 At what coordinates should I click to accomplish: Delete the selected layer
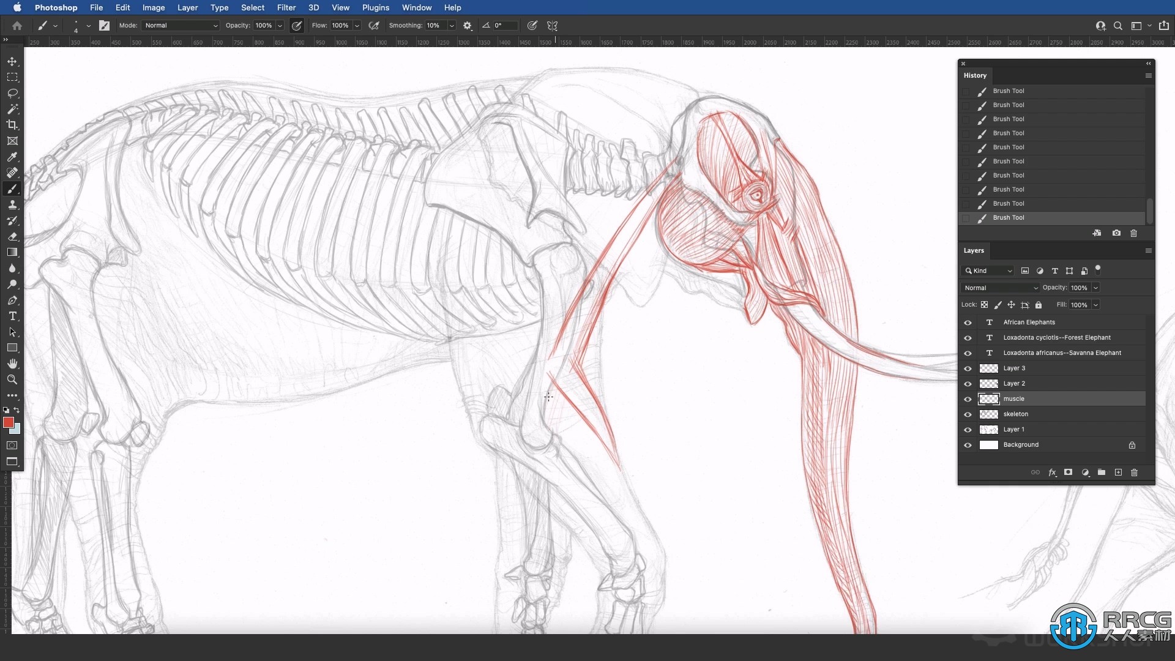click(x=1134, y=472)
